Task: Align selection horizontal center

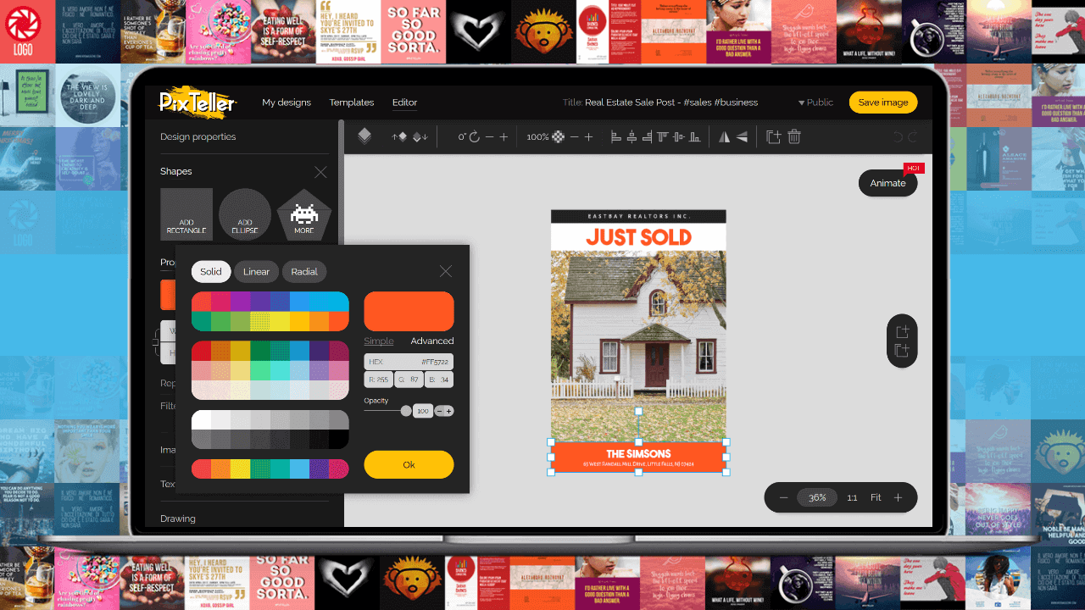Action: pos(632,136)
